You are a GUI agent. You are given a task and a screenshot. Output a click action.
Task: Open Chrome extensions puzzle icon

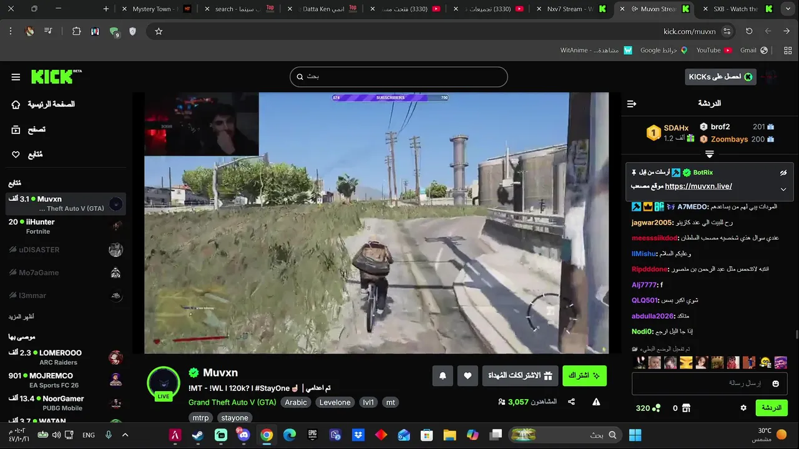tap(77, 31)
